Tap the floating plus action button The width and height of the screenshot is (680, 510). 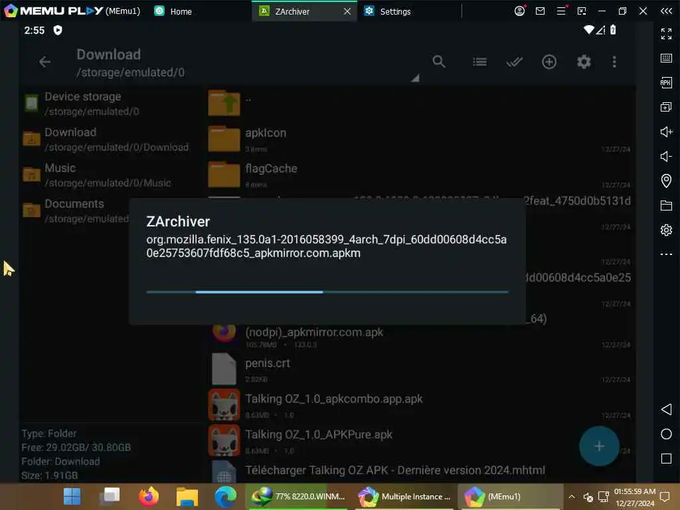click(599, 446)
